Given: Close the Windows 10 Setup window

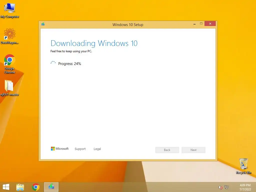Looking at the screenshot, I should point(210,24).
